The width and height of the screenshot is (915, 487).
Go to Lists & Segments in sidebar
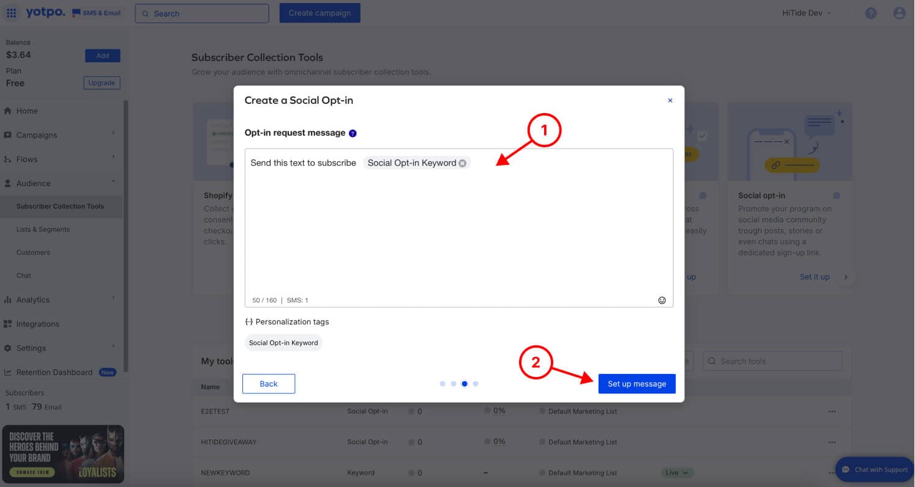point(43,229)
